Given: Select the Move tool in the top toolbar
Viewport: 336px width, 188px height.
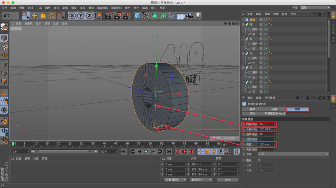Looking at the screenshot, I should point(34,16).
